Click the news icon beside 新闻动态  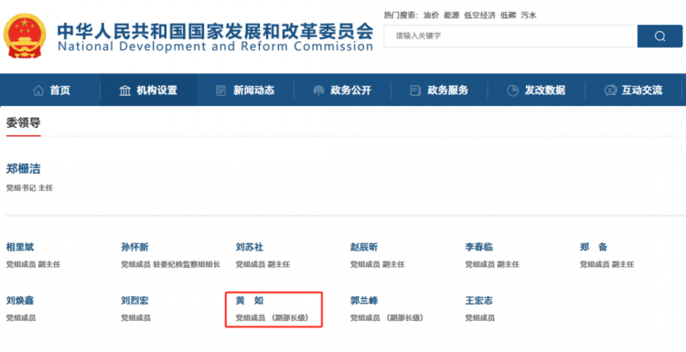[221, 91]
